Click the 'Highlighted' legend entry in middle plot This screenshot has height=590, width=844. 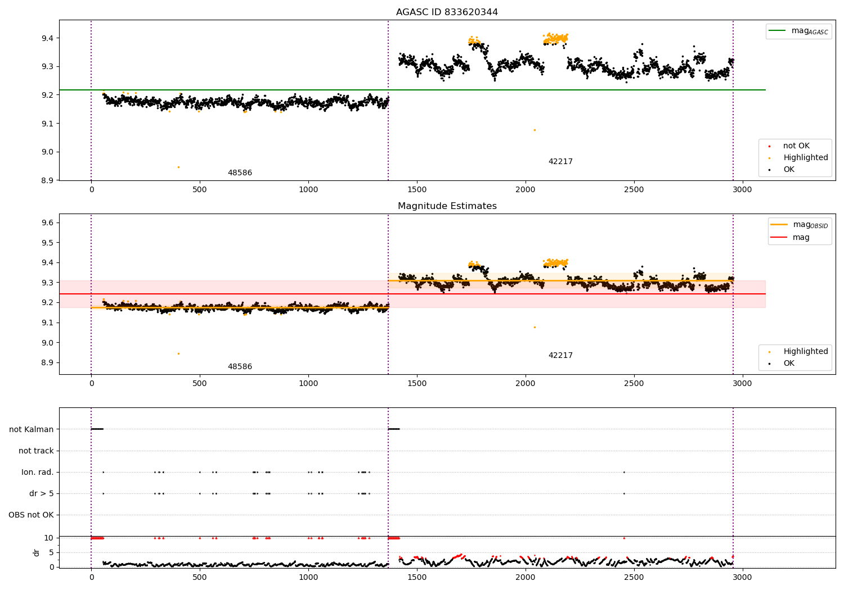tap(799, 352)
